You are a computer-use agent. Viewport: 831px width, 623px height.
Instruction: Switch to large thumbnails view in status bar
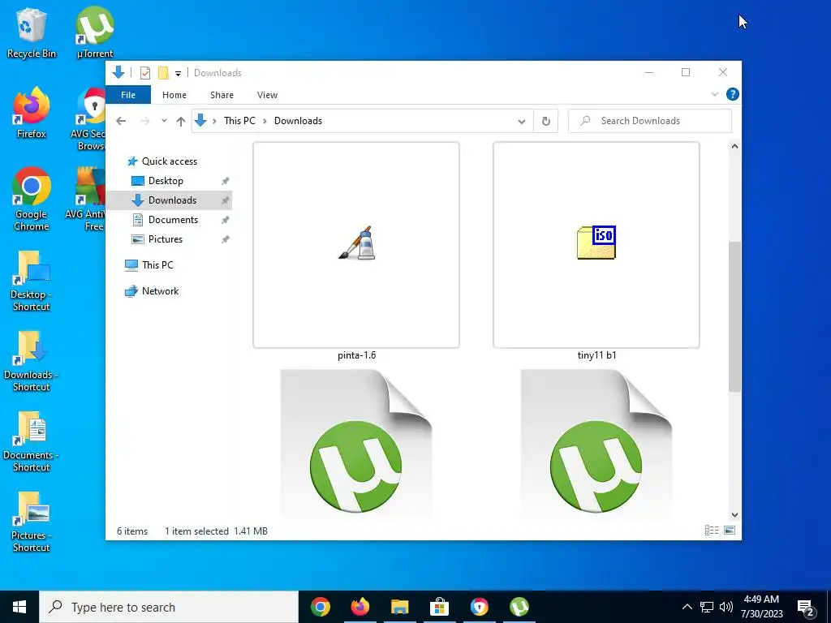point(730,531)
